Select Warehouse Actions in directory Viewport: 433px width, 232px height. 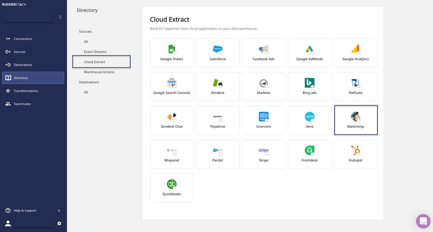click(99, 72)
